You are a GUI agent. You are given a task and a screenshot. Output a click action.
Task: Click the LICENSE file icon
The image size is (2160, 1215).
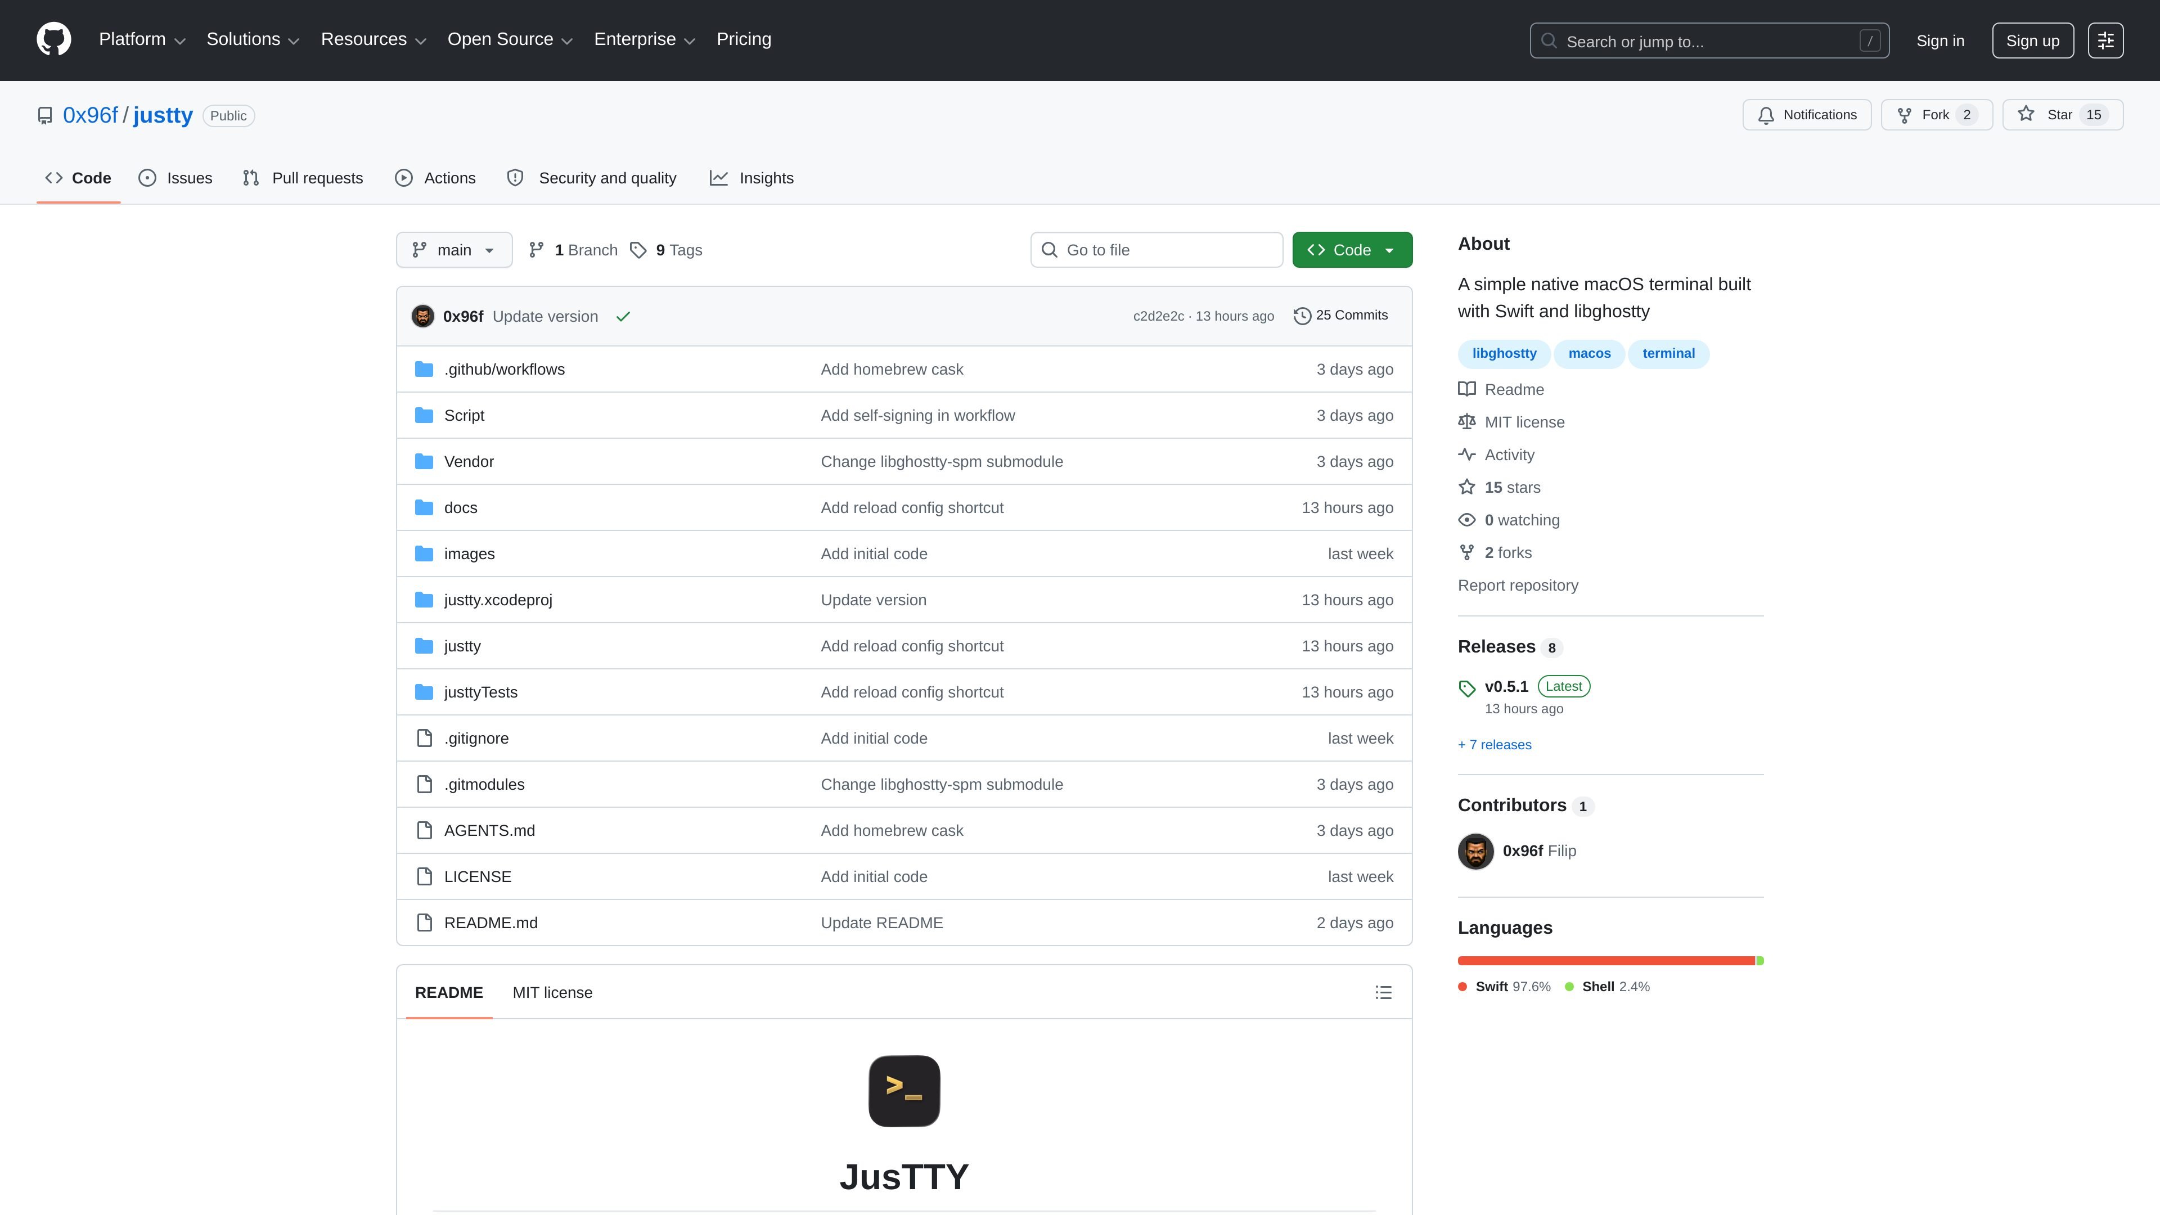424,876
